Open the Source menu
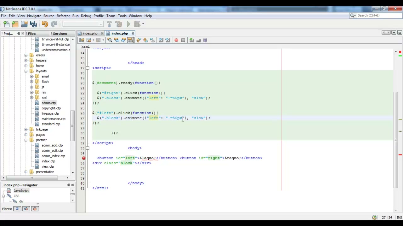403x226 pixels. click(x=48, y=16)
